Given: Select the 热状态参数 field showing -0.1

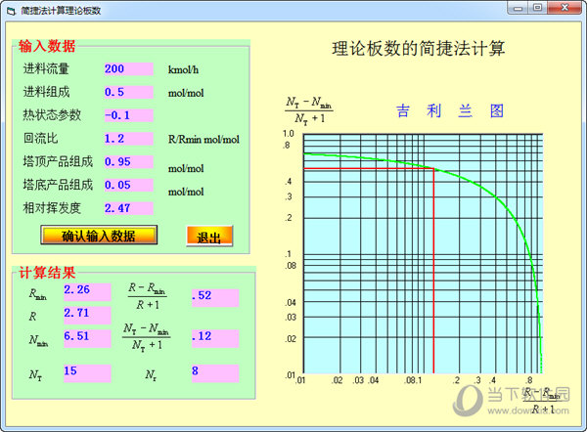Looking at the screenshot, I should [x=129, y=115].
